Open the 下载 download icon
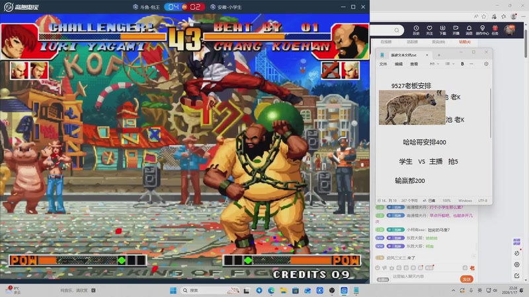Screen dimensions: 529x297 click(442, 30)
